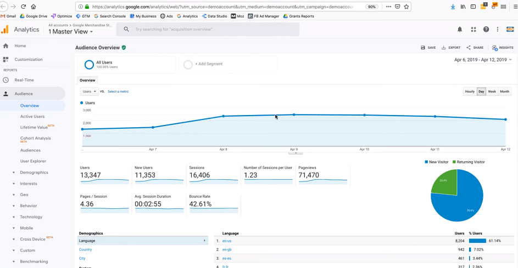Expand Technology in the sidebar
The image size is (518, 268).
point(31,217)
